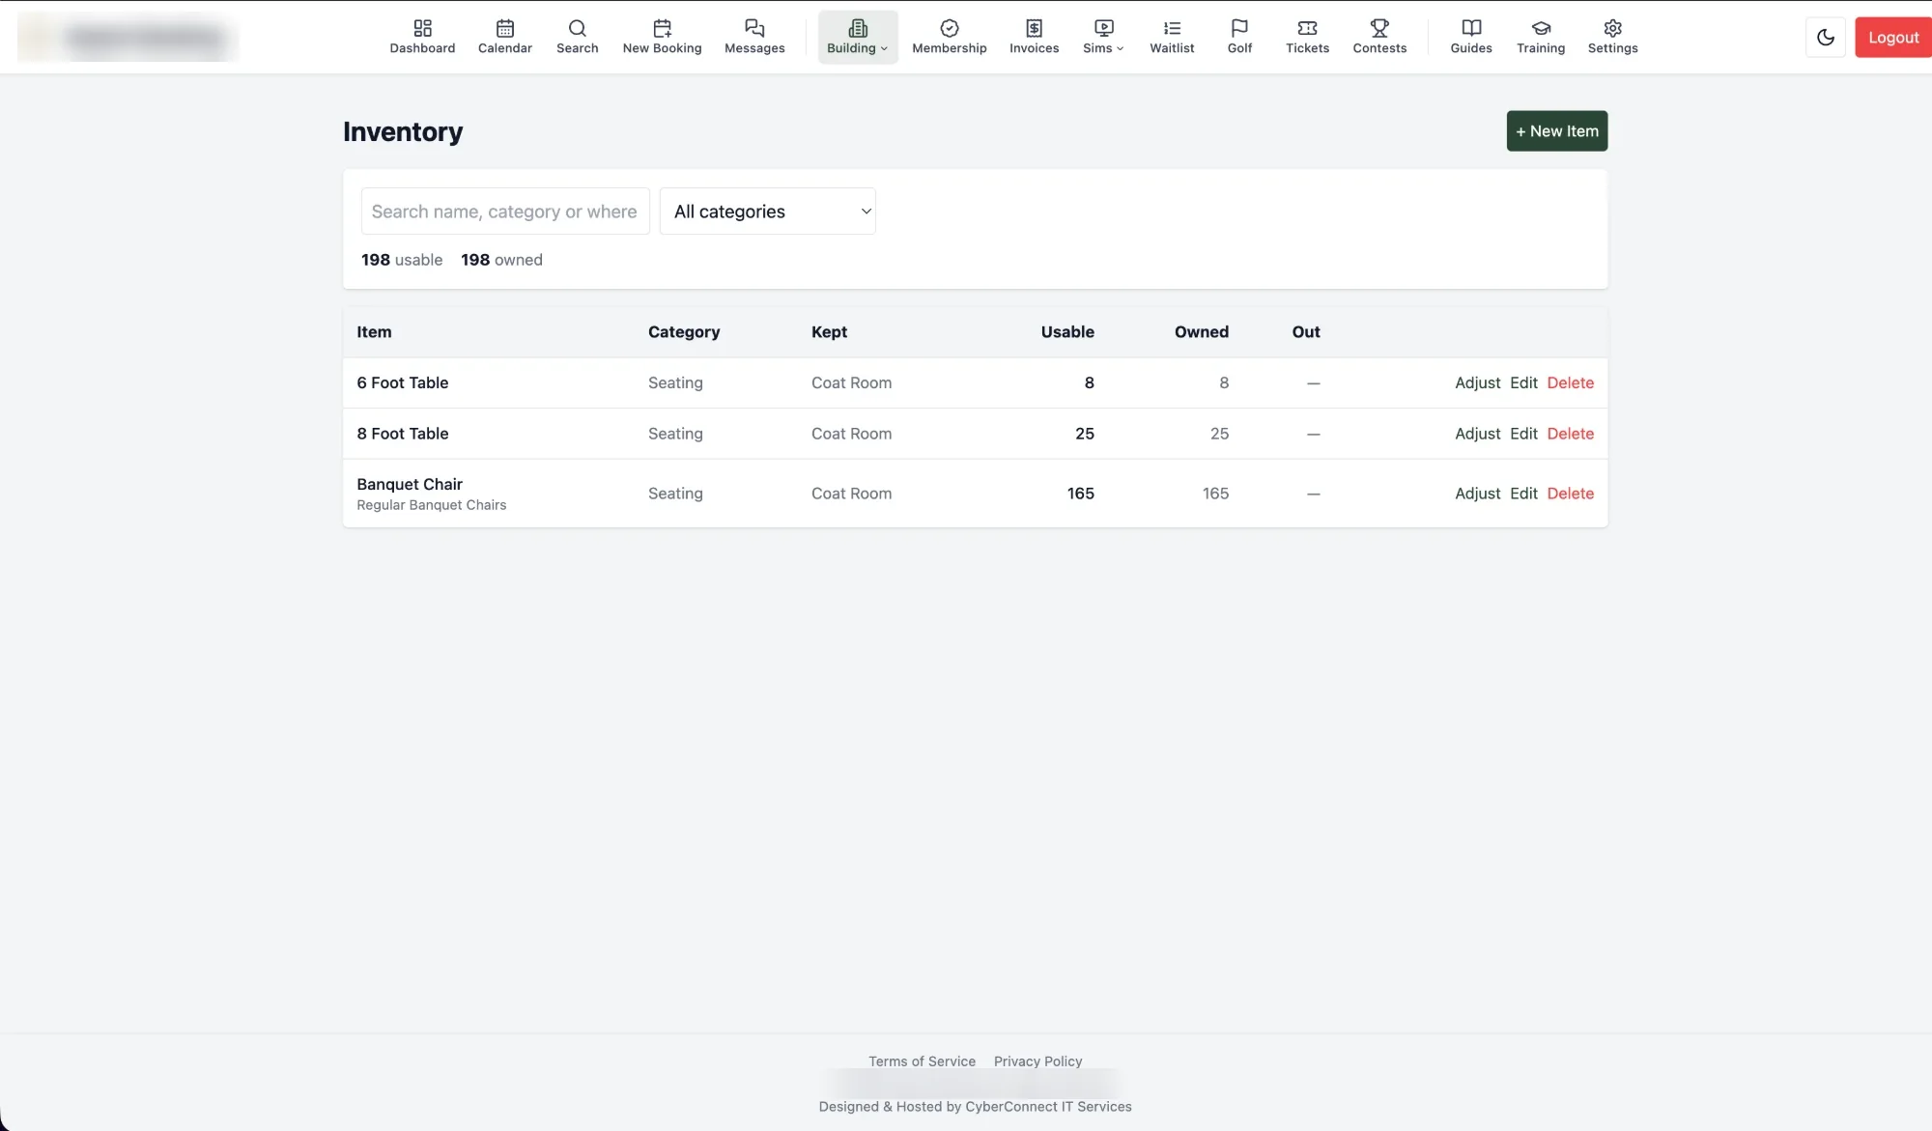This screenshot has height=1131, width=1932.
Task: Click the Kept column header
Action: 829,331
